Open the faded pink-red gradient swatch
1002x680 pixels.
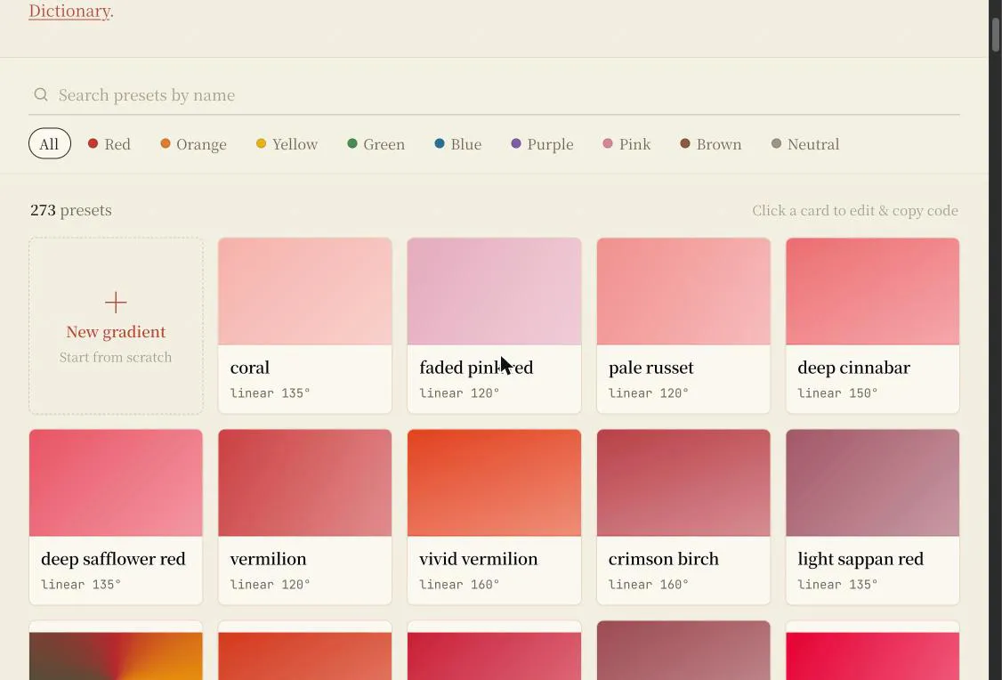(x=494, y=291)
